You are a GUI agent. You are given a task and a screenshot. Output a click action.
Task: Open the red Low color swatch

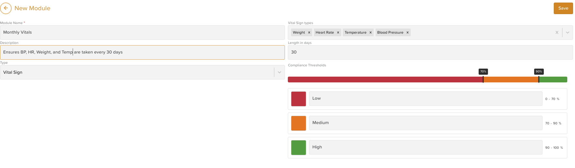click(x=298, y=99)
